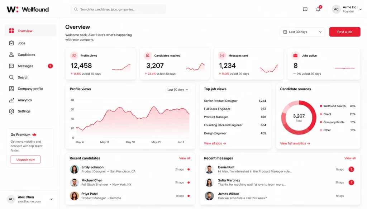This screenshot has height=209, width=367.
Task: Click the Go Premium crown icon
Action: click(34, 134)
